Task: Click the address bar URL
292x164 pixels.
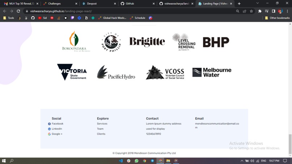Action: 61,11
